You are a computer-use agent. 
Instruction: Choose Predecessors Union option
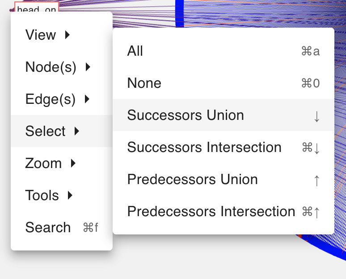[x=192, y=180]
